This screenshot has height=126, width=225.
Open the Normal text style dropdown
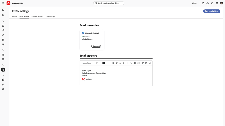click(87, 63)
